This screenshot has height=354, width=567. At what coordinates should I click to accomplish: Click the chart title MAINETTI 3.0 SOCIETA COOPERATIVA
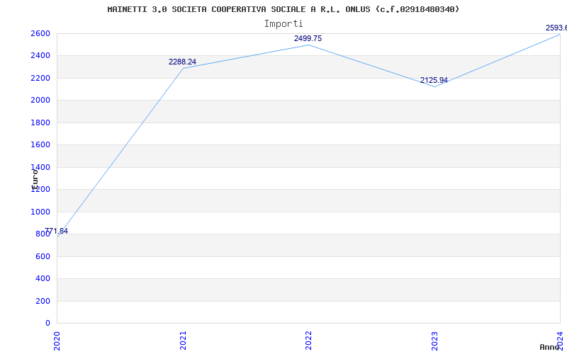[283, 9]
